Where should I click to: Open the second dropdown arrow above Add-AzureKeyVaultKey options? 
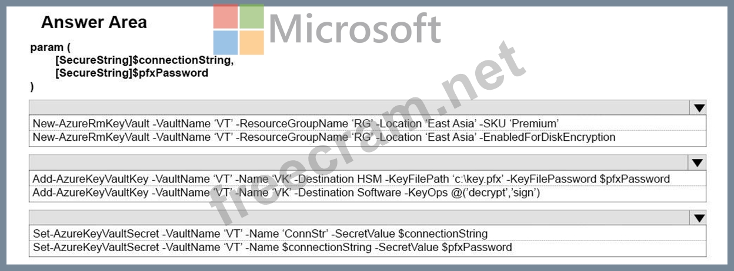coord(699,162)
